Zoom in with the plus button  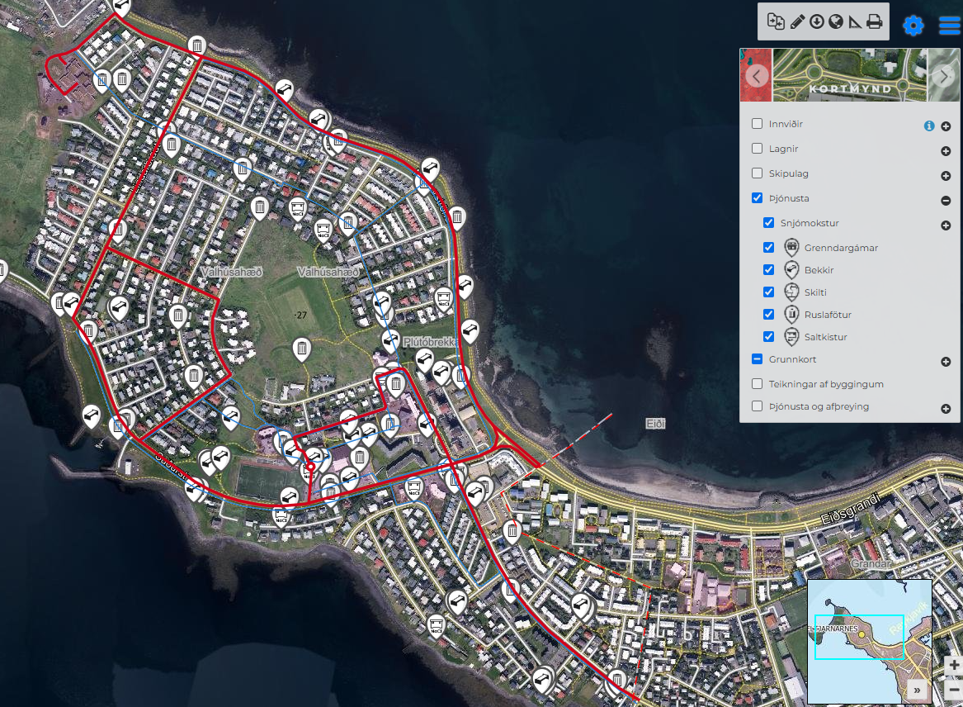[954, 666]
